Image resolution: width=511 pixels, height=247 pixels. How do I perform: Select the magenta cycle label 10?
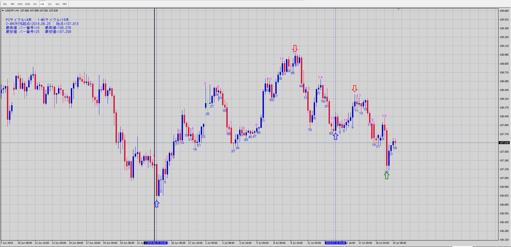pos(269,79)
